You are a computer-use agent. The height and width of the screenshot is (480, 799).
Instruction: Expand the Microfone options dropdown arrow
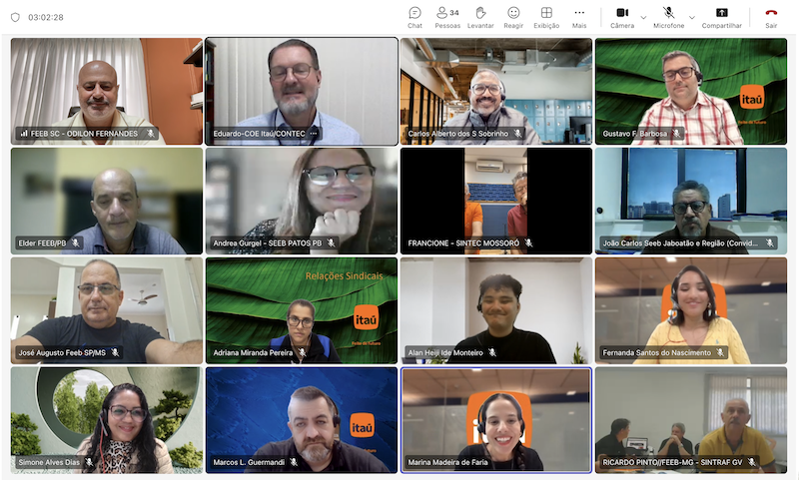point(692,17)
